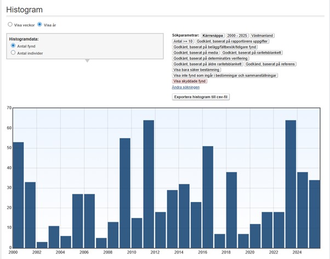Click the tall bar for year 2023
The width and height of the screenshot is (330, 259).
(291, 184)
